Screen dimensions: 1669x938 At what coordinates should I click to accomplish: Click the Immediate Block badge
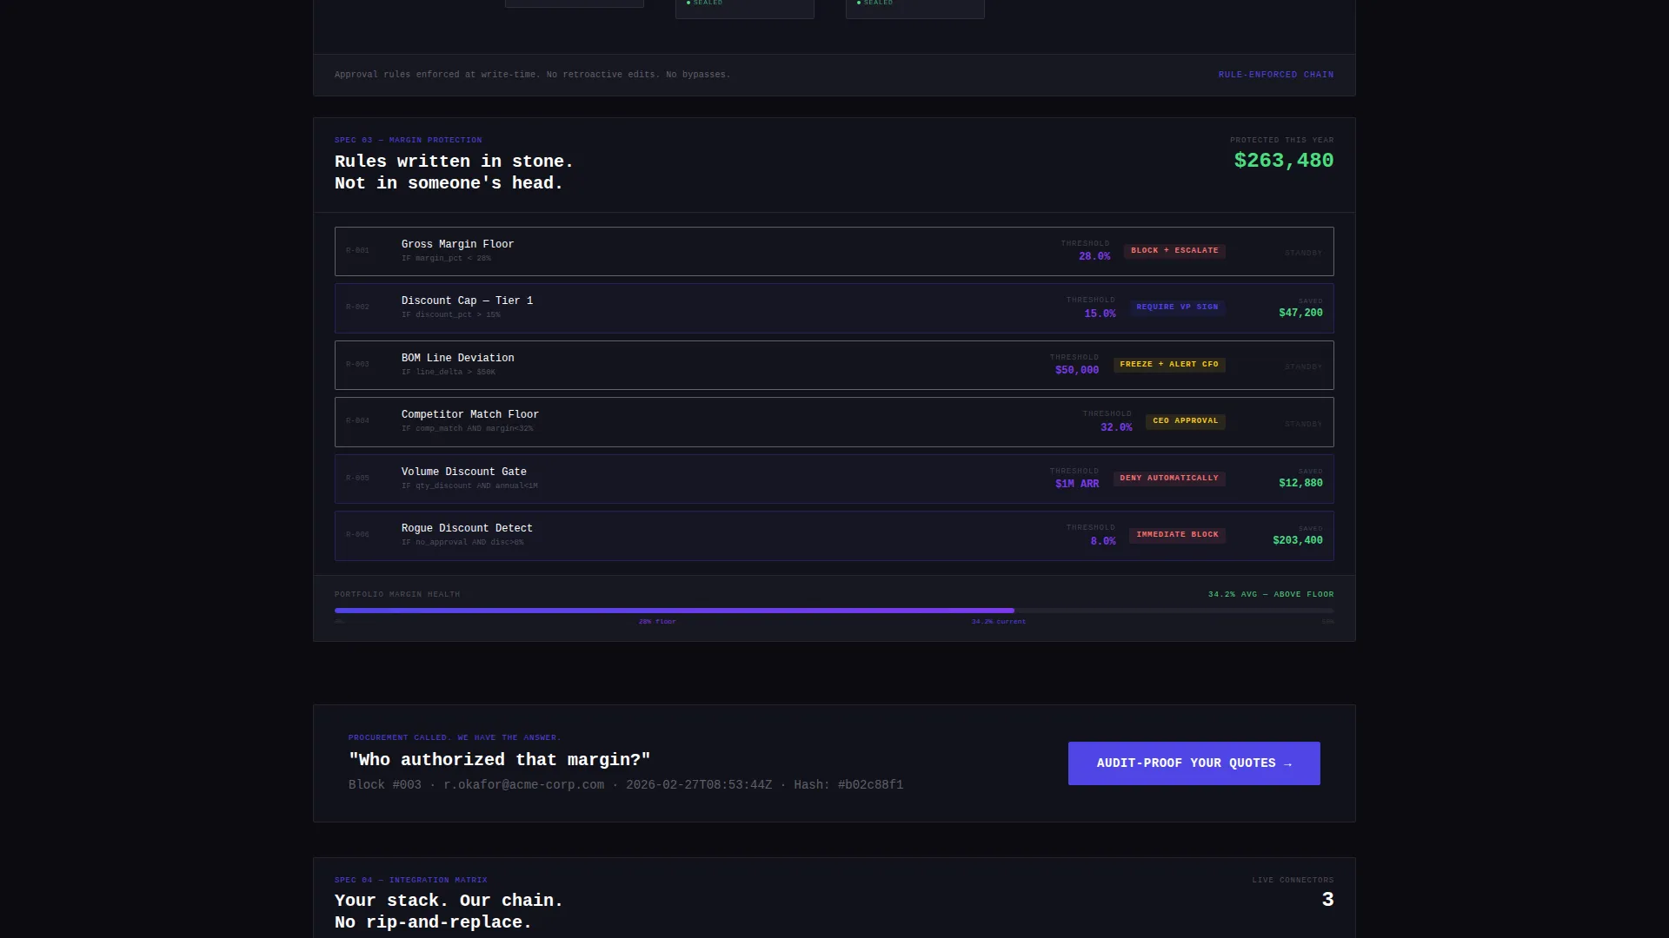point(1177,535)
